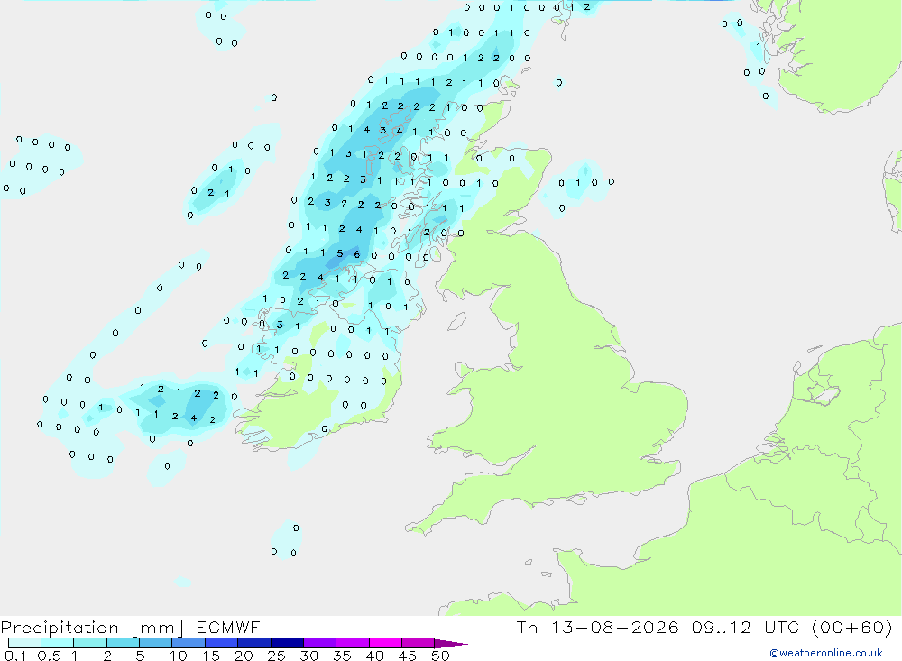902x661 pixels.
Task: Click the legend label '0.5'
Action: [x=49, y=656]
